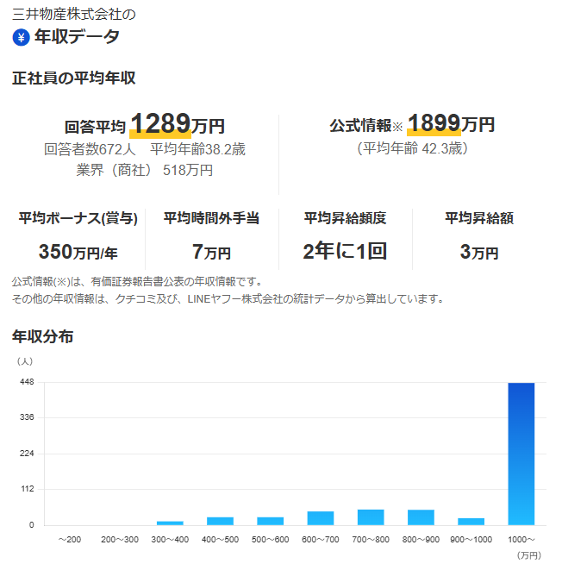562x570 pixels.
Task: Click the 900～1000 bar in the chart
Action: pos(471,522)
